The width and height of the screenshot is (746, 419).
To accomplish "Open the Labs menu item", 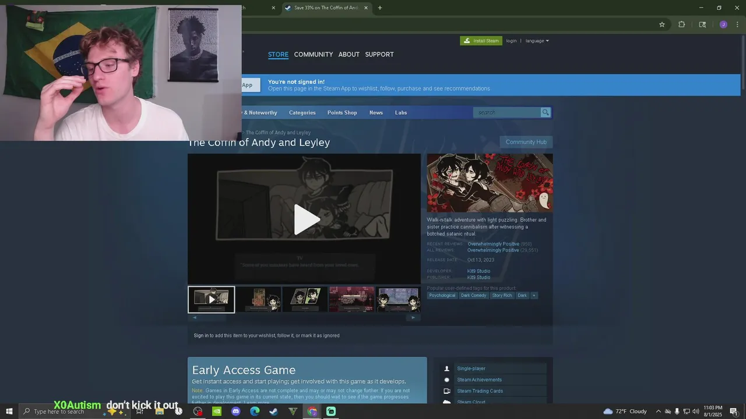I will point(401,112).
